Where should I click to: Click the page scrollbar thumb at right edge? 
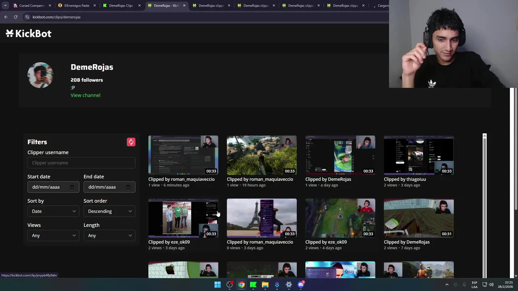(515, 150)
